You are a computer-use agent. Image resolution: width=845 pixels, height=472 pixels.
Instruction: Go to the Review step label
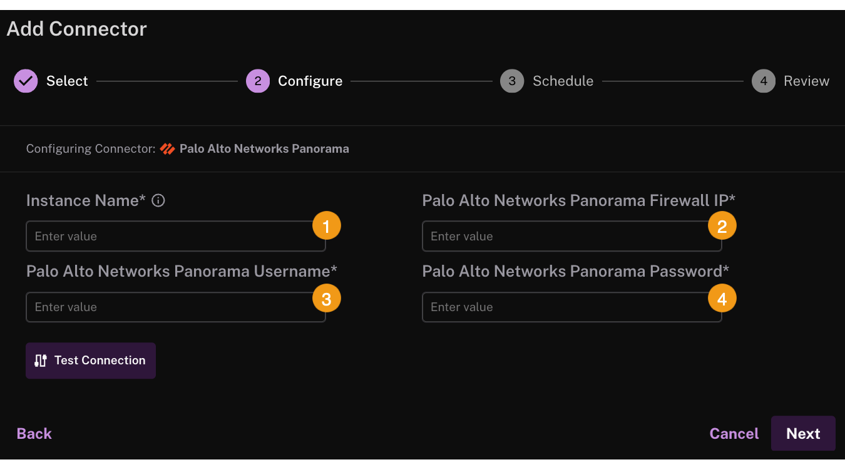(806, 81)
